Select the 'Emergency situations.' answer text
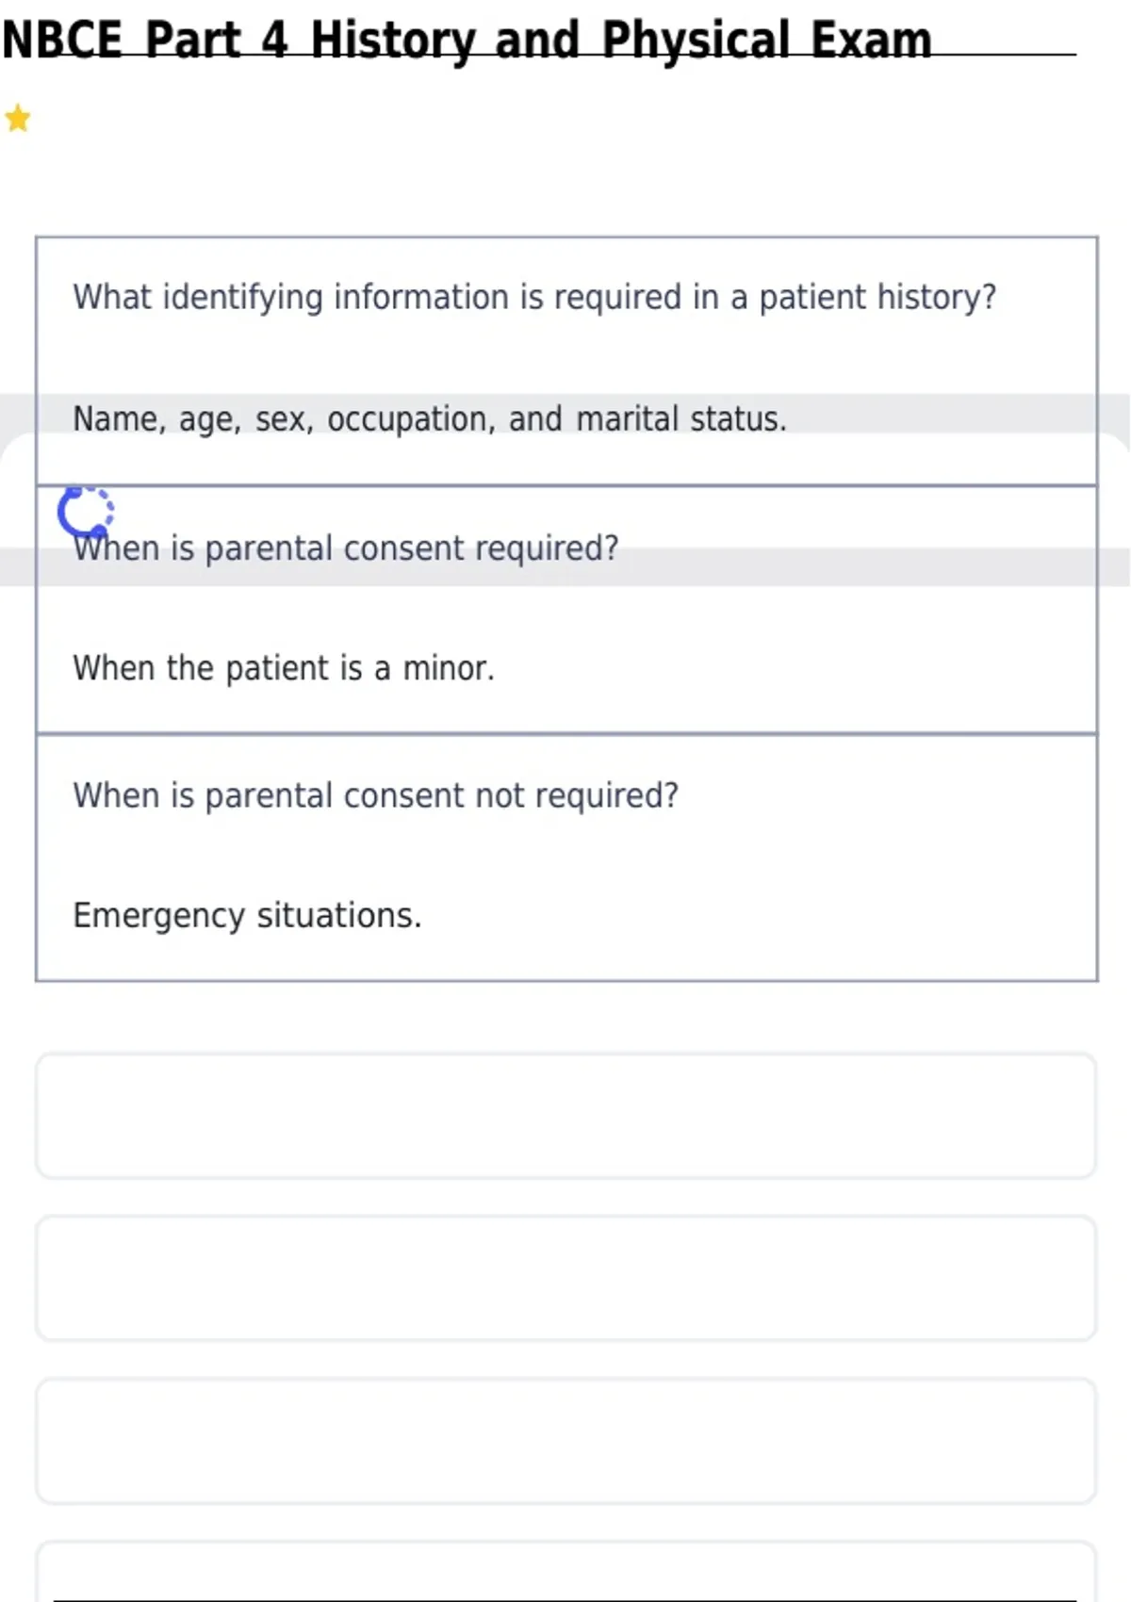Image resolution: width=1131 pixels, height=1602 pixels. tap(247, 915)
